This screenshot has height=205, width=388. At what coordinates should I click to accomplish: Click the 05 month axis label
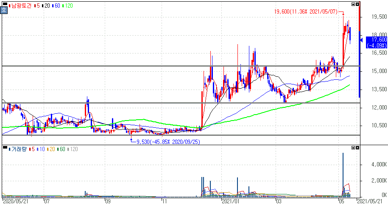[x=341, y=201]
